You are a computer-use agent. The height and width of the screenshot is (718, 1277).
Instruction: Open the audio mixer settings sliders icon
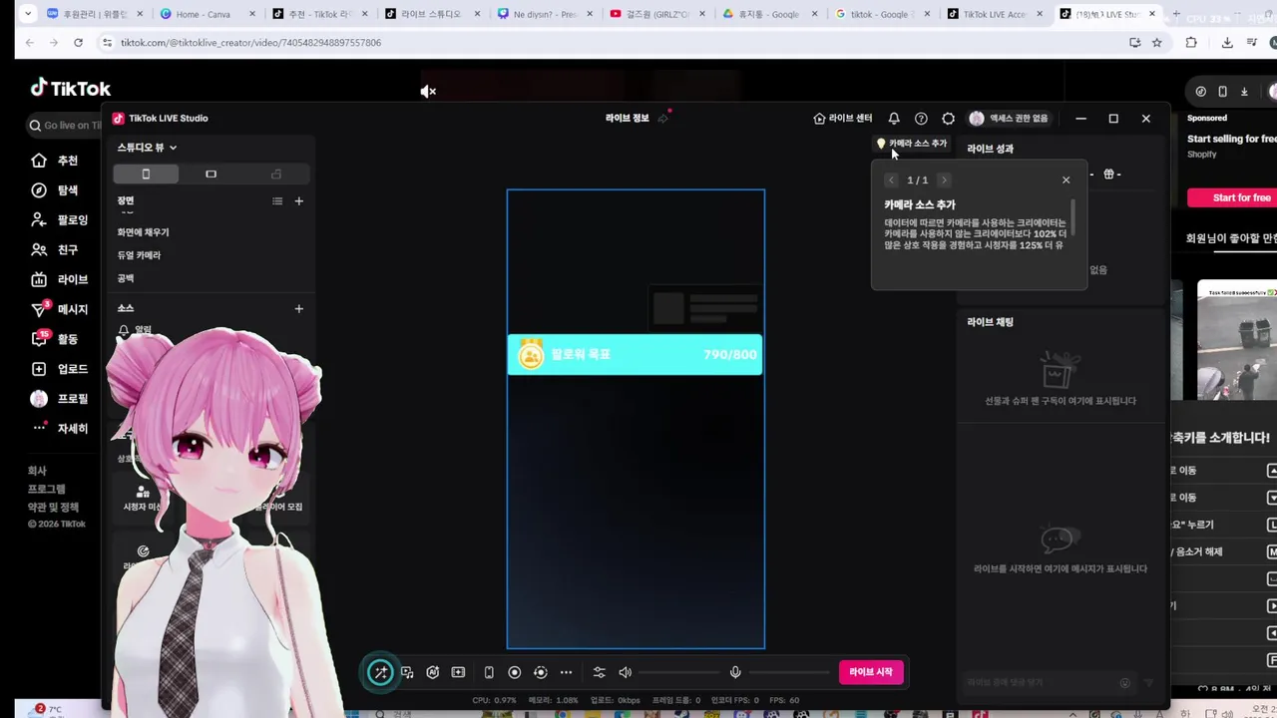pyautogui.click(x=599, y=672)
